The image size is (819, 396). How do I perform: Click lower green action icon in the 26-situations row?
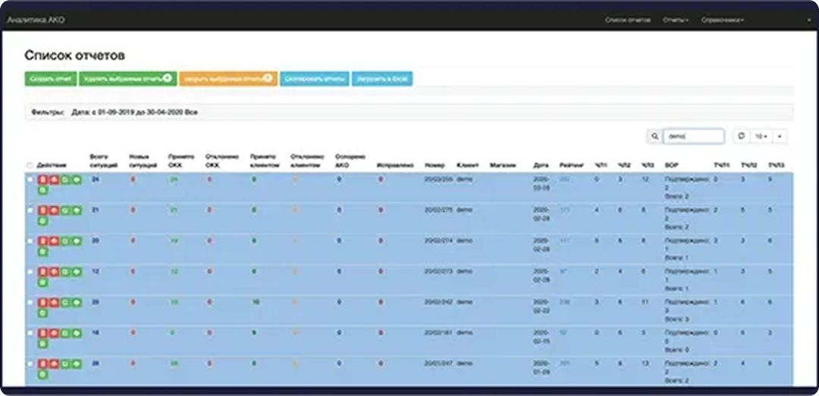click(43, 374)
